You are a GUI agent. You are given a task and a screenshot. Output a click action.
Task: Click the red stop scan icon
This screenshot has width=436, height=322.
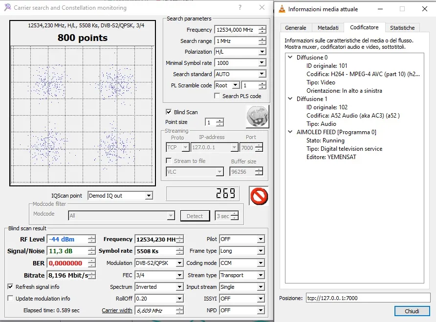click(259, 195)
